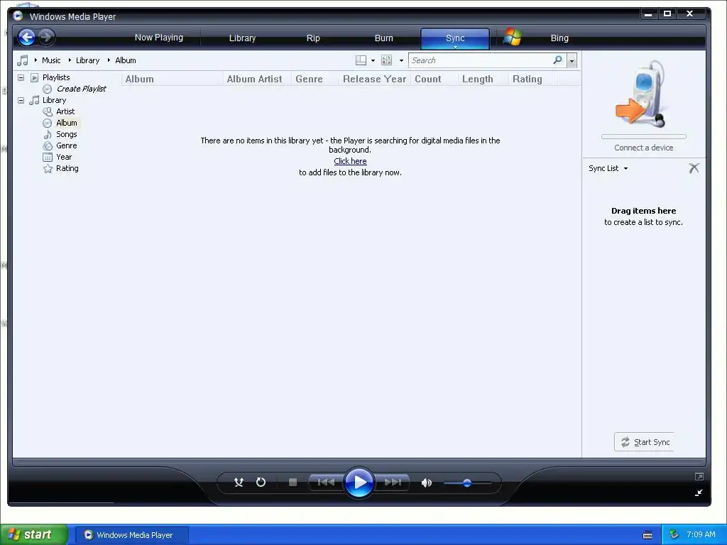Click the Year calendar icon in tree
727x545 pixels.
pos(48,157)
